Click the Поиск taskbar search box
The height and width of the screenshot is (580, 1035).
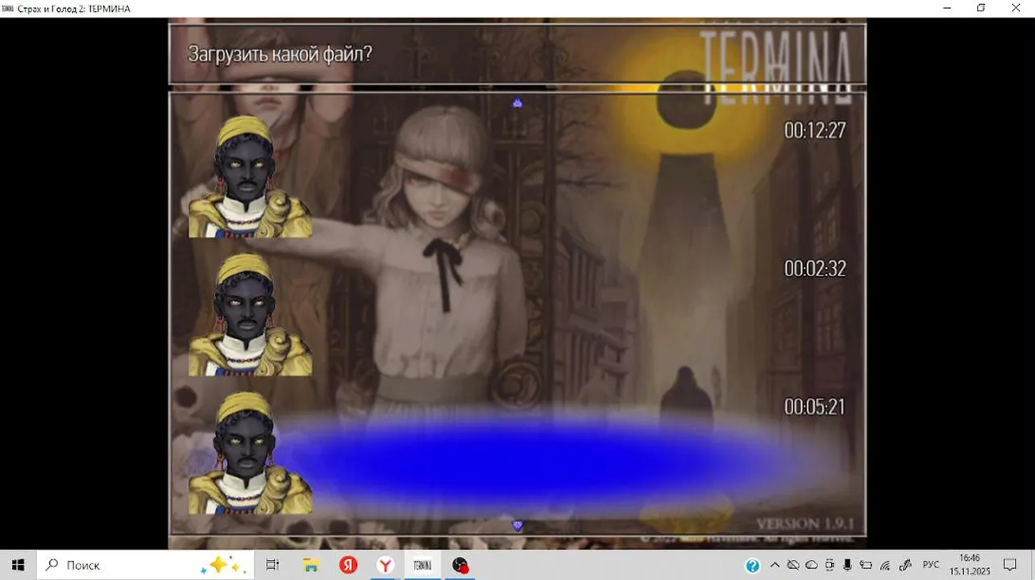click(147, 565)
